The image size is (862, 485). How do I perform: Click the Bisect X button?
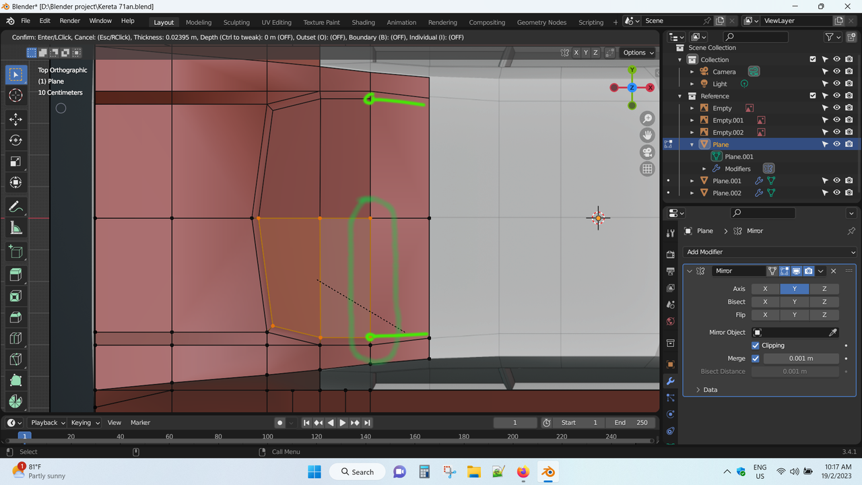click(765, 302)
